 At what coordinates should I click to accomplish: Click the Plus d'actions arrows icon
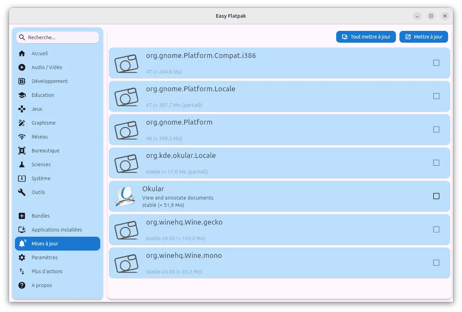tap(22, 271)
